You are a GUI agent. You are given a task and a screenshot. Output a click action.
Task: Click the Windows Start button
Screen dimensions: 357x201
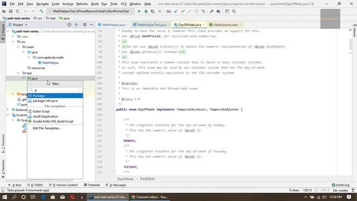pyautogui.click(x=4, y=197)
